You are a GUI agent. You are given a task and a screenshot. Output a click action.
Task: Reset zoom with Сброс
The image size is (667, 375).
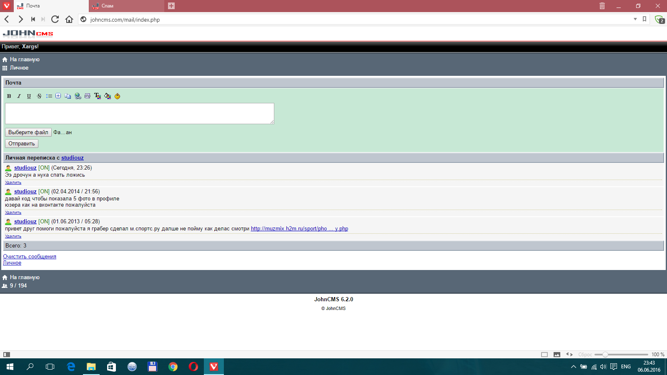click(x=585, y=355)
